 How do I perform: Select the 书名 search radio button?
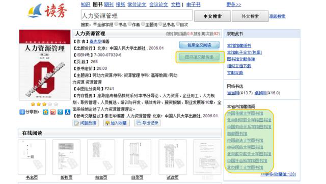pos(117,24)
